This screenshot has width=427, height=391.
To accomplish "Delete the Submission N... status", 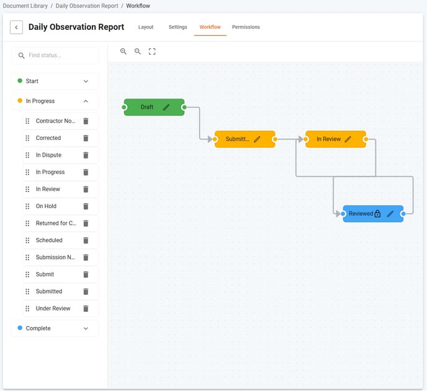I will (x=86, y=258).
